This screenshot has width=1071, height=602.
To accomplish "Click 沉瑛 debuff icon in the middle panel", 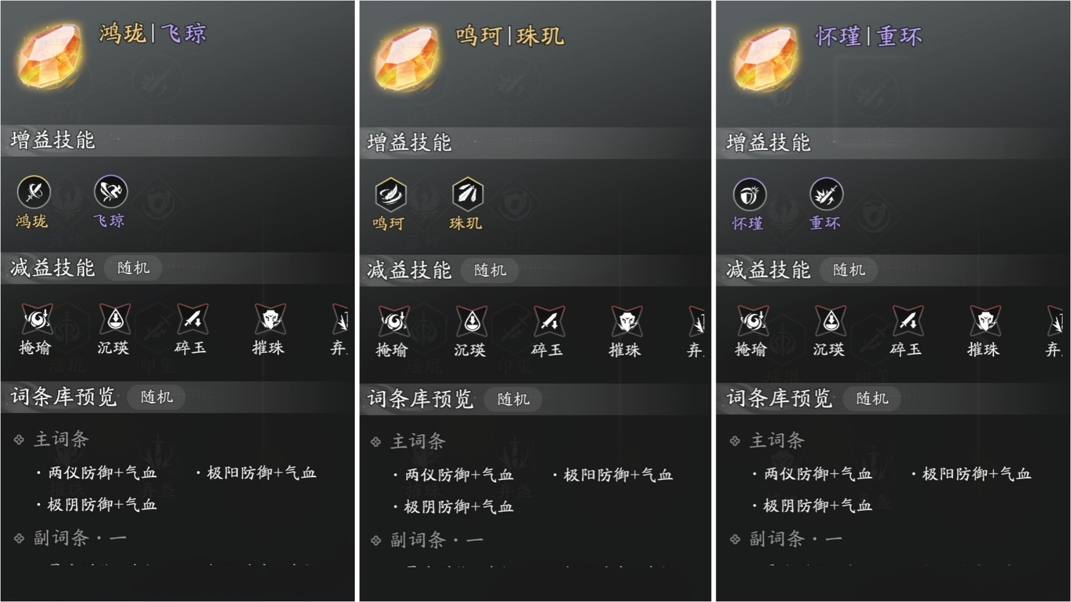I will 472,322.
